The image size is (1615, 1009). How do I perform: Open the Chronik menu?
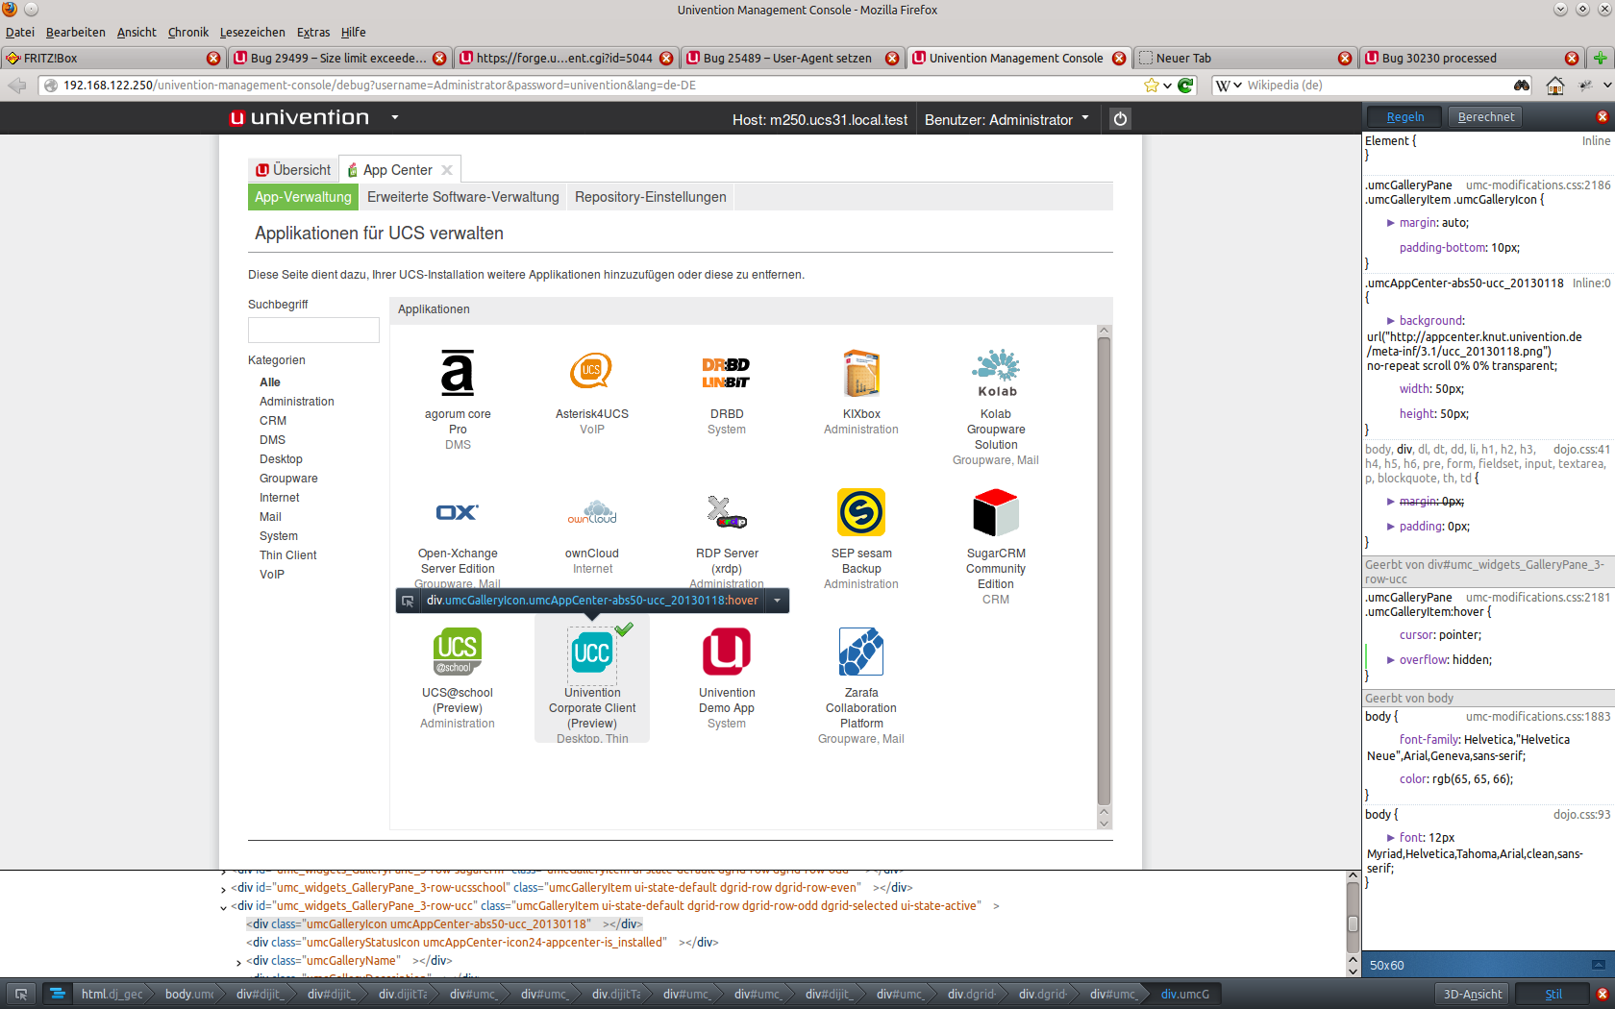(x=187, y=32)
